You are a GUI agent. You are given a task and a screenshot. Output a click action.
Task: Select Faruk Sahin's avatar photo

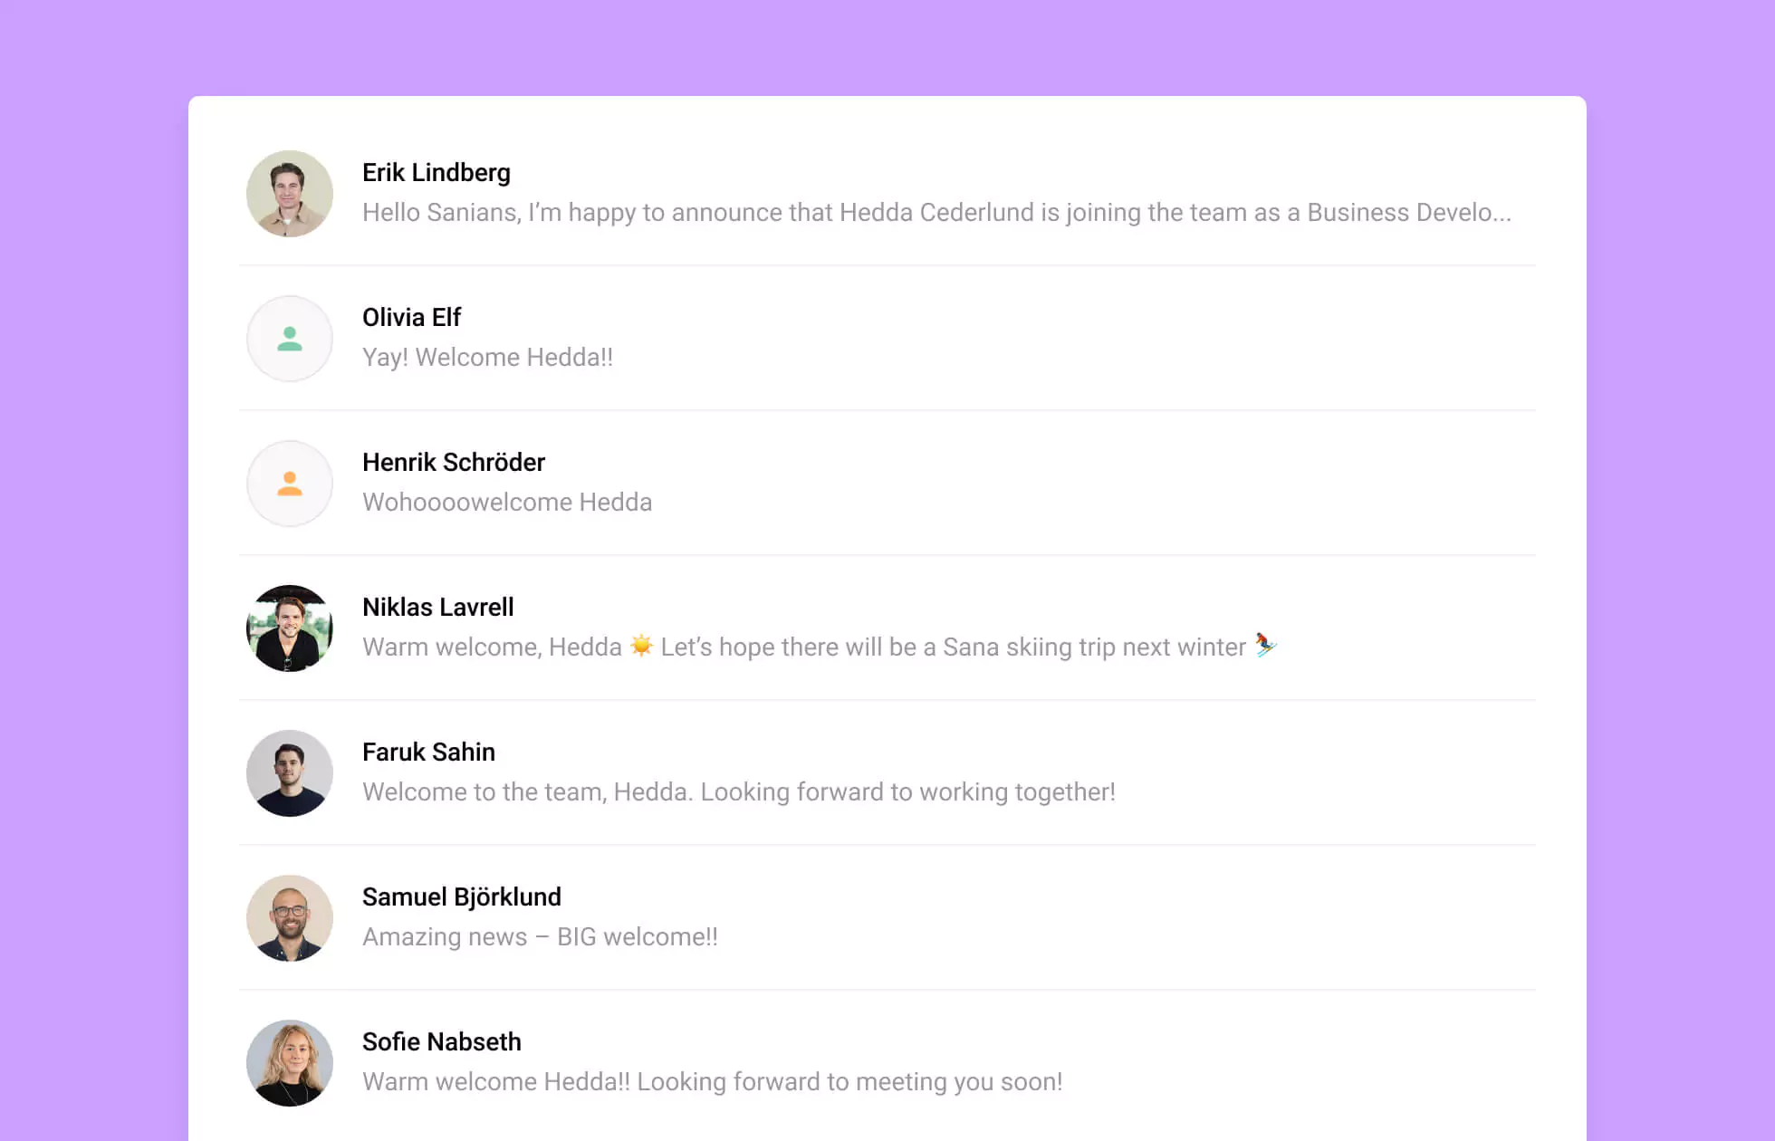(x=290, y=773)
